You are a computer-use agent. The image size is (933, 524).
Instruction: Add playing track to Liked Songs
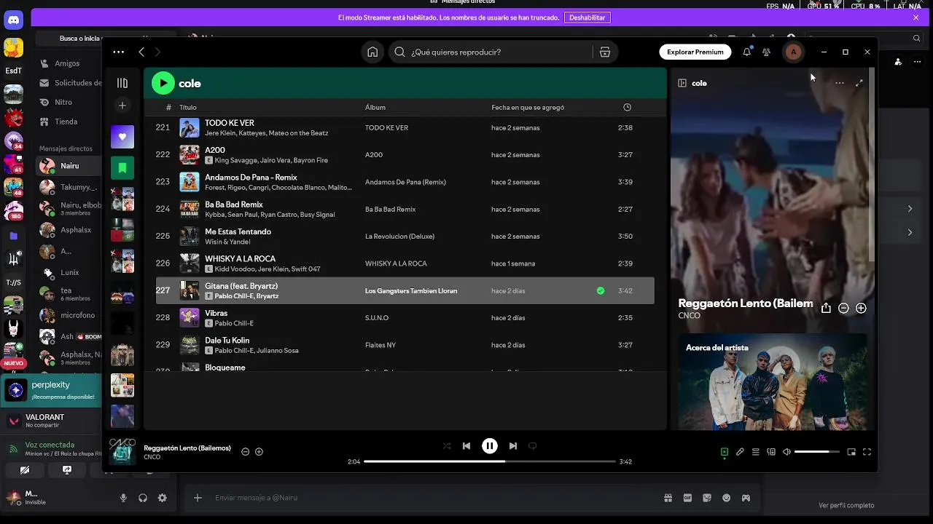coord(259,451)
